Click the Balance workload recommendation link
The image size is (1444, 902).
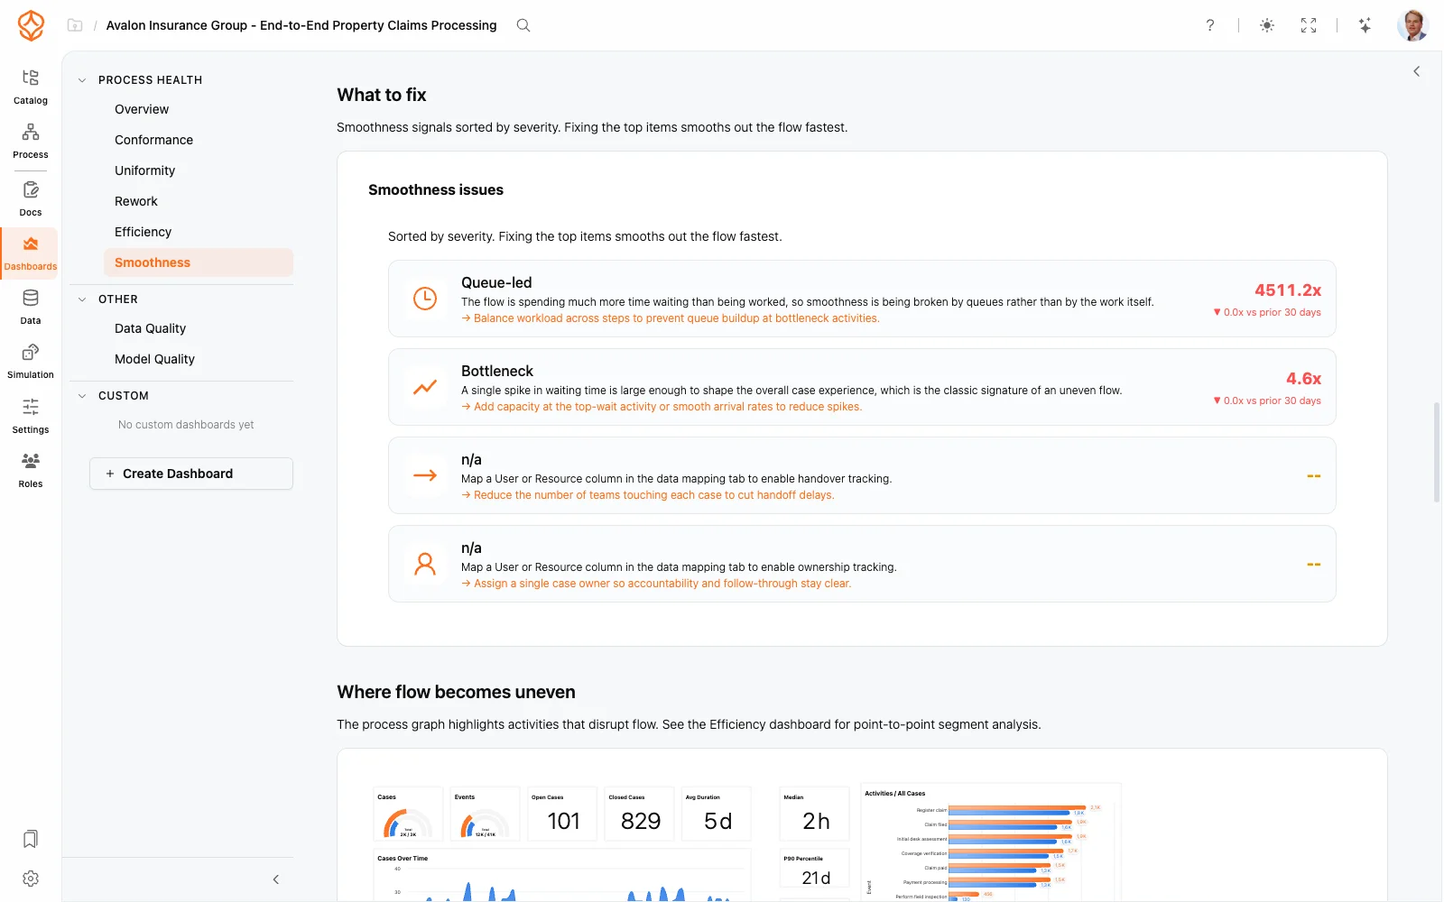click(671, 318)
